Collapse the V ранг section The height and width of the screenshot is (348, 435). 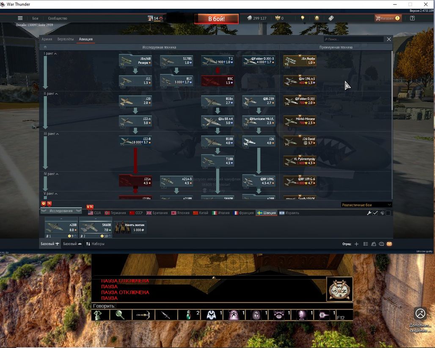pos(50,193)
